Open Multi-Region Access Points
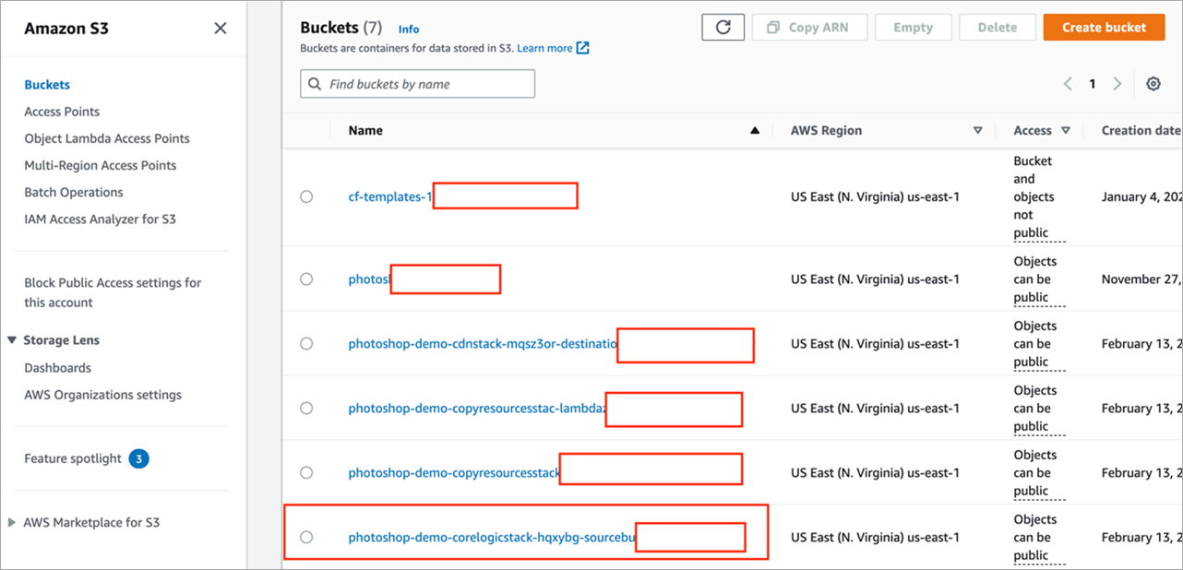Image resolution: width=1183 pixels, height=570 pixels. coord(101,165)
